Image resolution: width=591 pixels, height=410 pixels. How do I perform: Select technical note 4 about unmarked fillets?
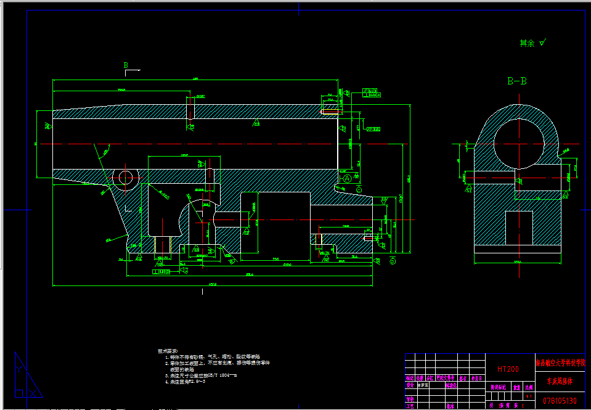[x=185, y=382]
